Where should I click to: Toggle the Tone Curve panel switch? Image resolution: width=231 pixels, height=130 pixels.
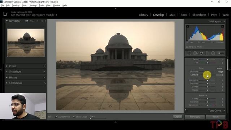[x=186, y=110]
